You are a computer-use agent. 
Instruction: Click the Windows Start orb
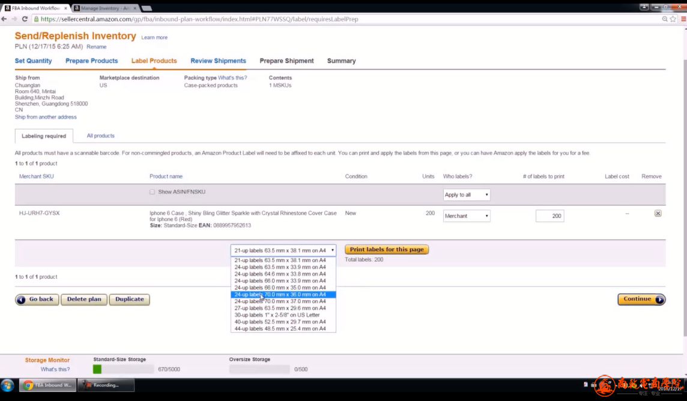[x=8, y=385]
